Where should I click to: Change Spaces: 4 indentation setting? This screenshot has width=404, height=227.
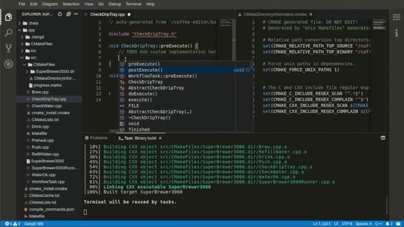364,224
